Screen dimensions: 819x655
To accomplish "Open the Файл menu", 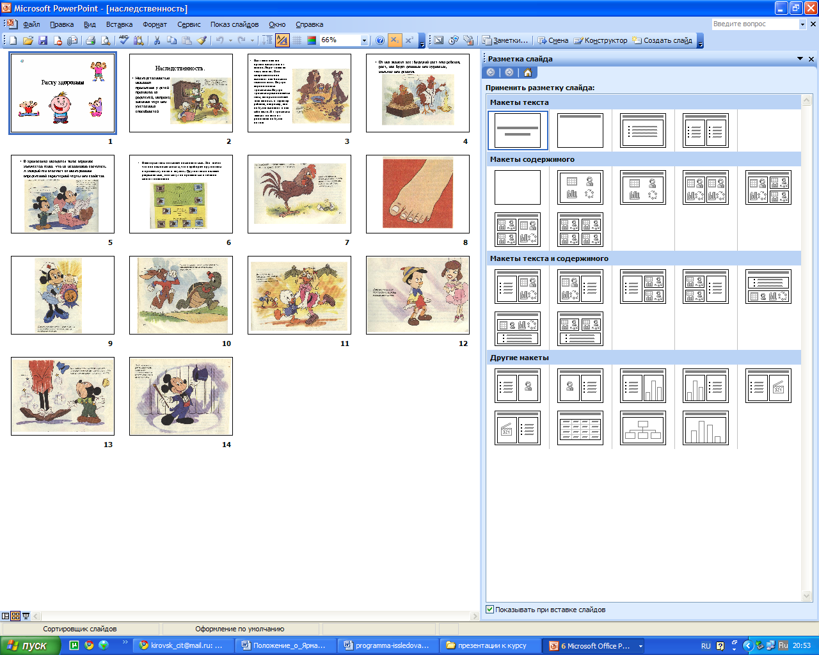I will (x=31, y=24).
